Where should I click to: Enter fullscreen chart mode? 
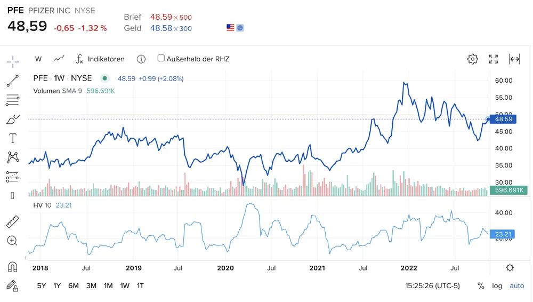[x=494, y=59]
